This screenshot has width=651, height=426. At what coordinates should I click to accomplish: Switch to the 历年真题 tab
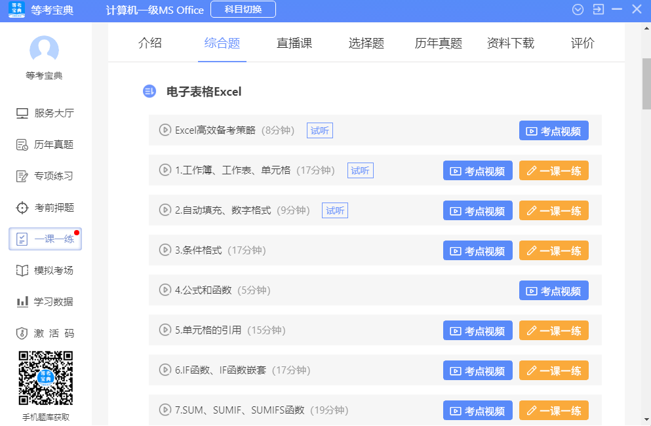(x=439, y=43)
